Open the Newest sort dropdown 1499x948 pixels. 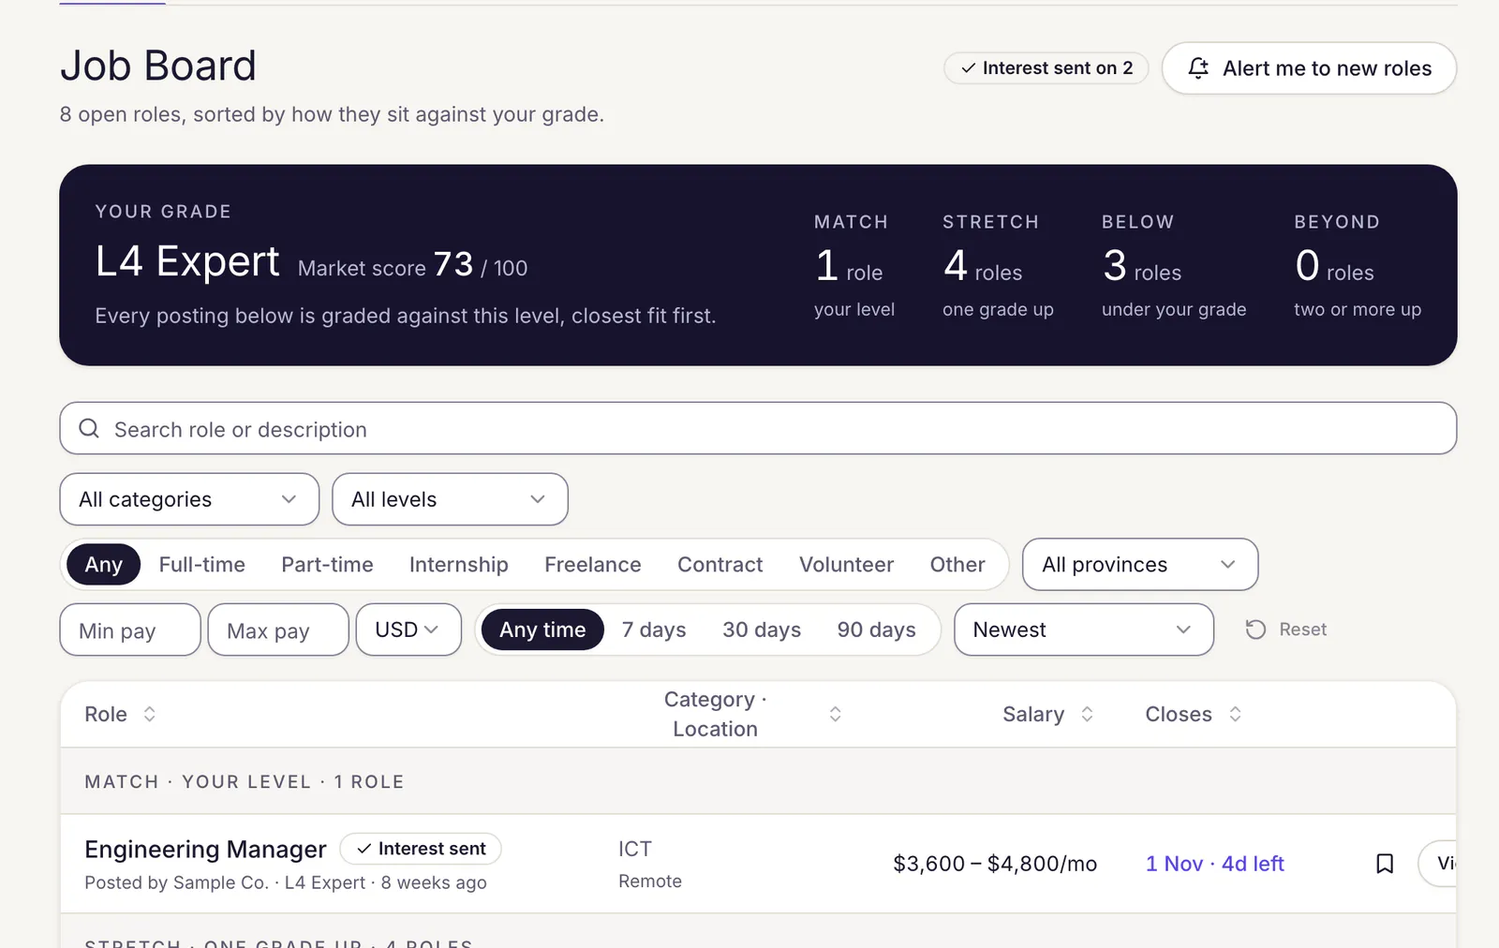point(1084,630)
